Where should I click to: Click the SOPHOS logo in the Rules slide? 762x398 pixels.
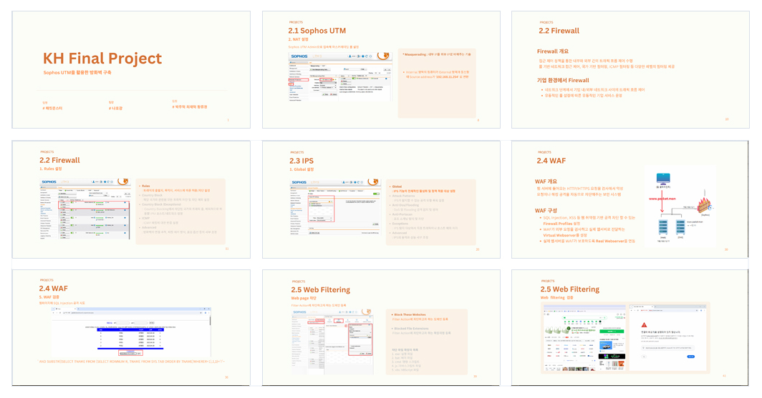pyautogui.click(x=49, y=181)
